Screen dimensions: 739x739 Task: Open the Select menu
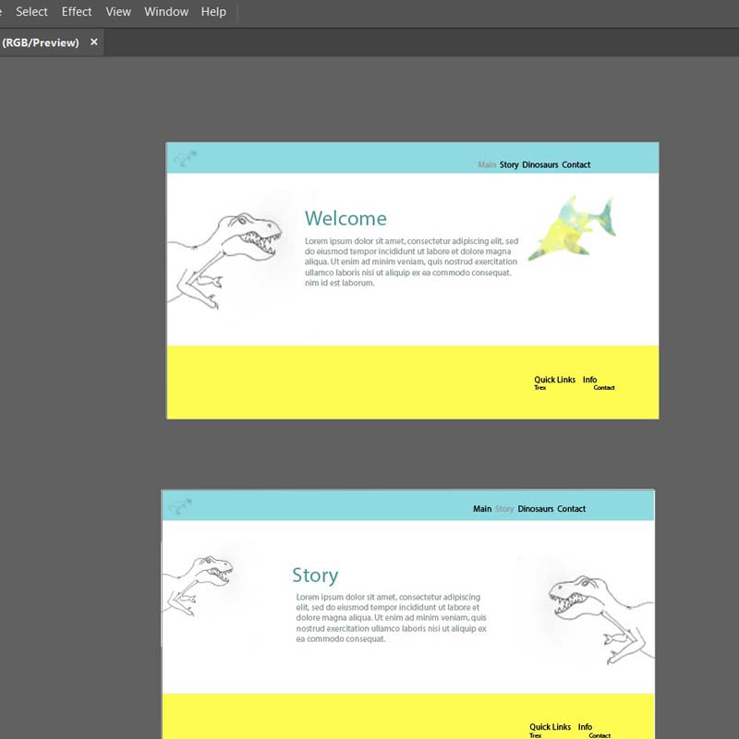coord(31,12)
